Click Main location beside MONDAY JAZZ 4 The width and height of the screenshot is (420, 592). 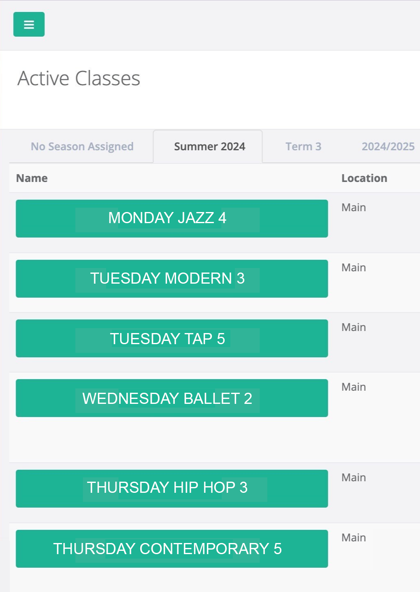click(353, 207)
